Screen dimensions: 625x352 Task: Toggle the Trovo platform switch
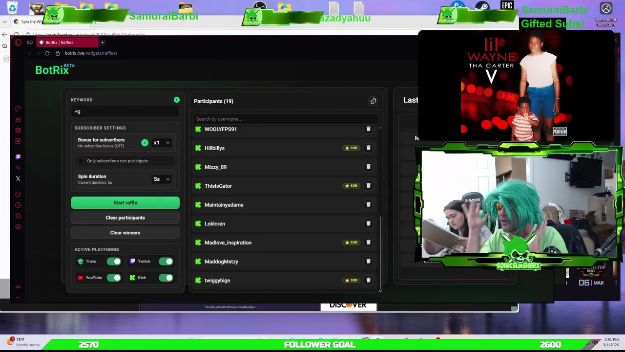pos(114,262)
